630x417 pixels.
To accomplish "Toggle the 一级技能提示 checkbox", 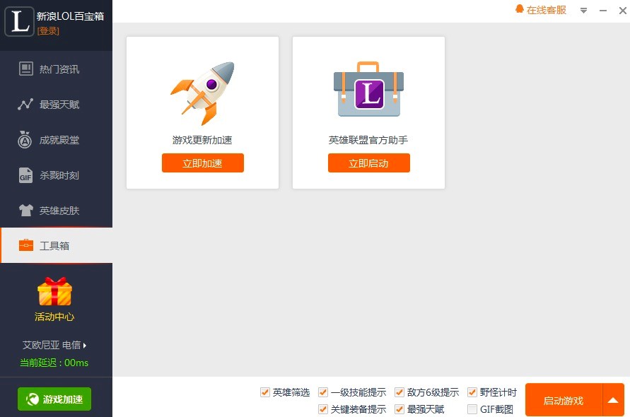I will pos(322,392).
